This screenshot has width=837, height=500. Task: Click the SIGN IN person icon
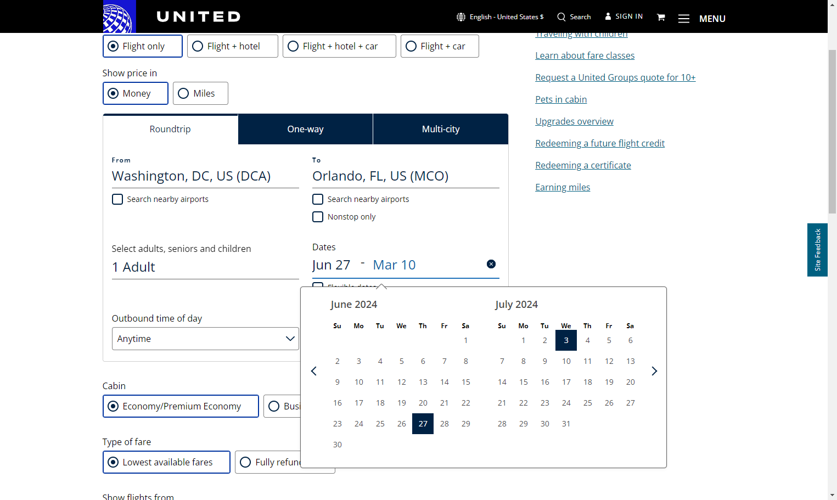tap(608, 16)
